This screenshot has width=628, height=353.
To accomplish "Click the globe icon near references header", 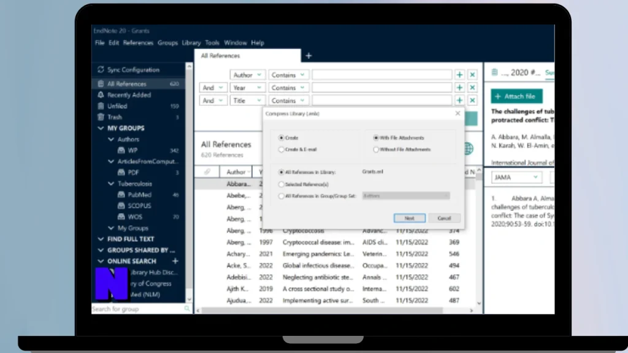I will pos(469,148).
